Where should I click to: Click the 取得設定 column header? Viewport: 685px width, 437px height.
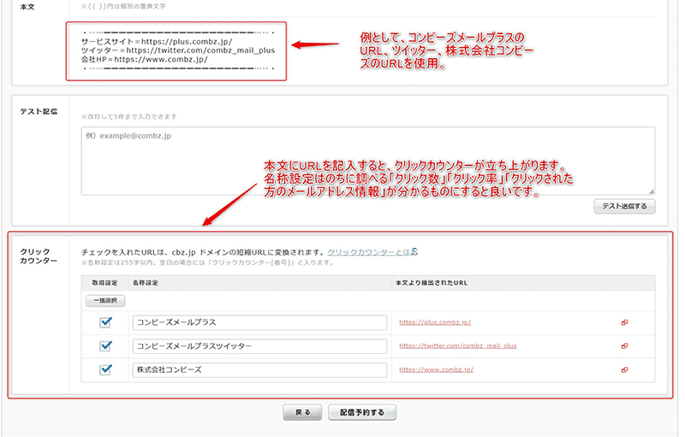click(104, 282)
